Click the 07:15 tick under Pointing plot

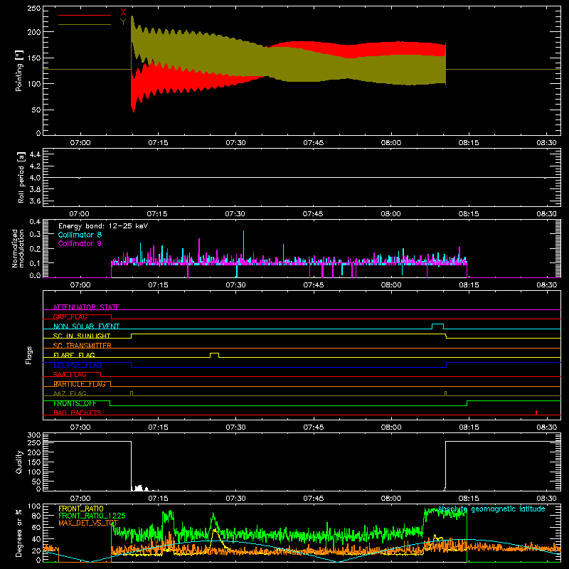click(x=158, y=143)
